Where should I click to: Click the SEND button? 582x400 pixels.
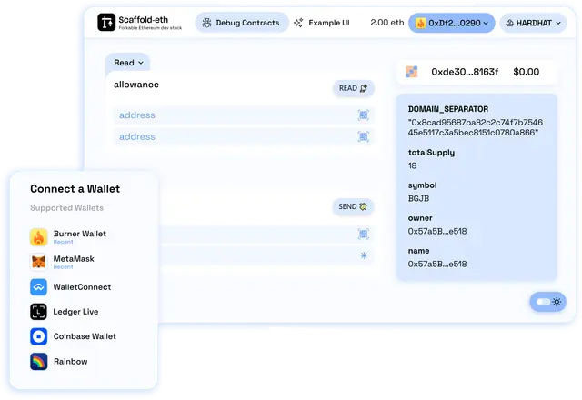353,206
